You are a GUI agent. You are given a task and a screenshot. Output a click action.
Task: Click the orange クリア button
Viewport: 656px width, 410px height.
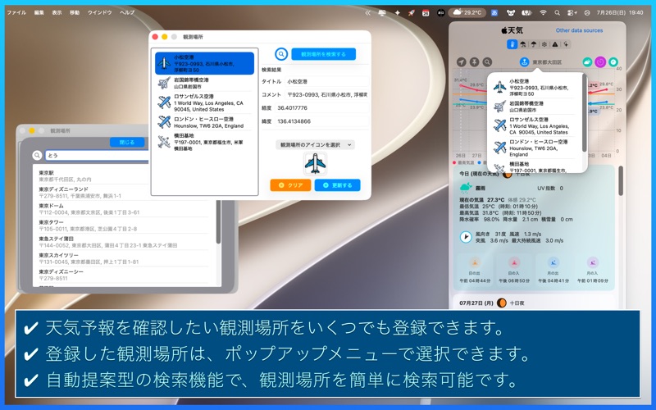point(290,185)
